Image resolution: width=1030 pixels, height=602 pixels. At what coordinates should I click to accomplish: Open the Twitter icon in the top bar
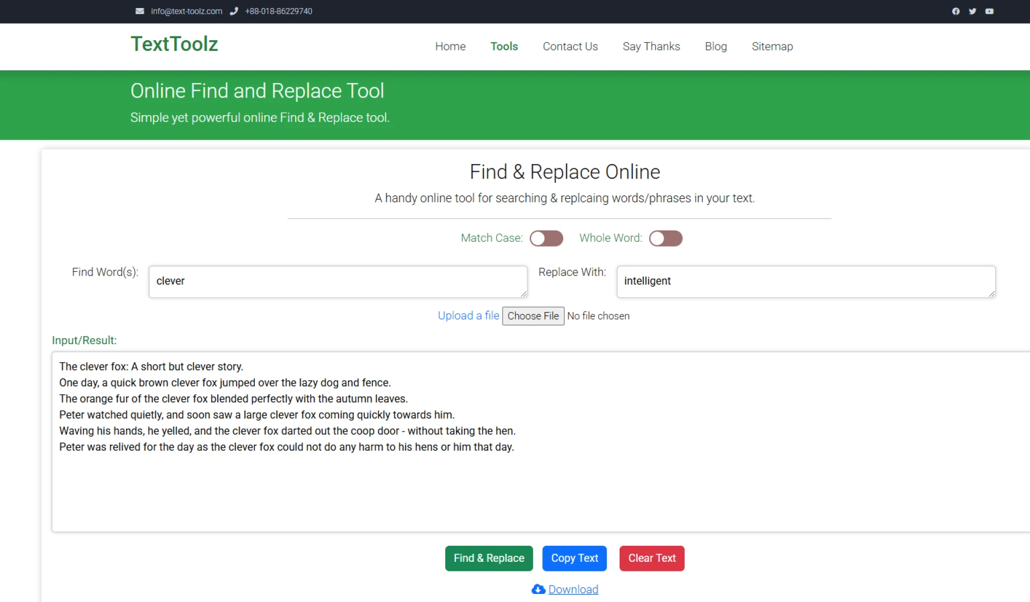(972, 11)
